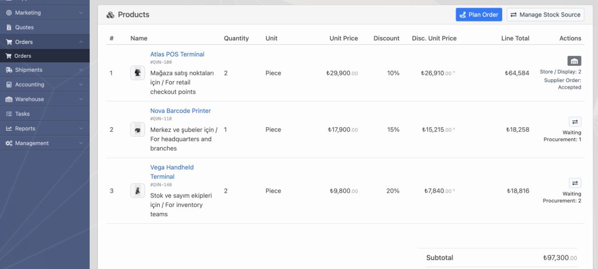Click the Reports chart icon in sidebar

coord(9,128)
